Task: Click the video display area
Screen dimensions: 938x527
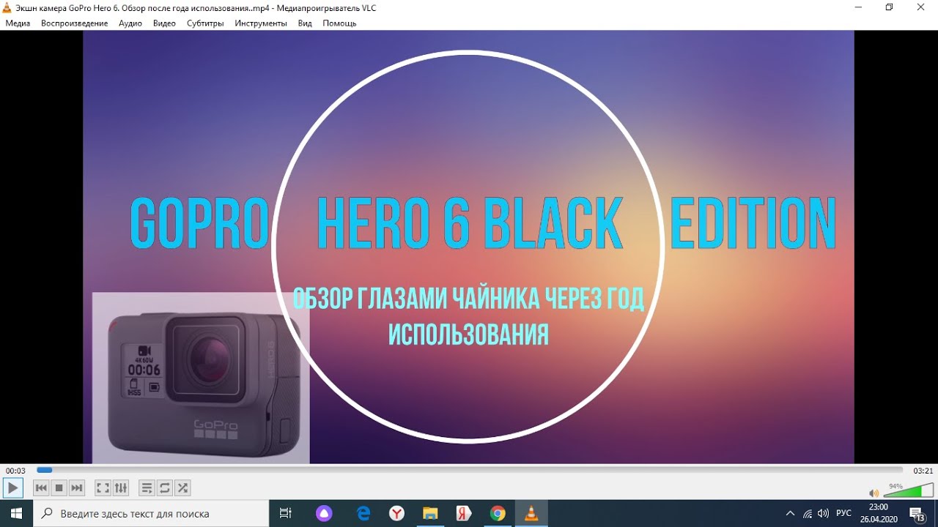Action: [468, 247]
